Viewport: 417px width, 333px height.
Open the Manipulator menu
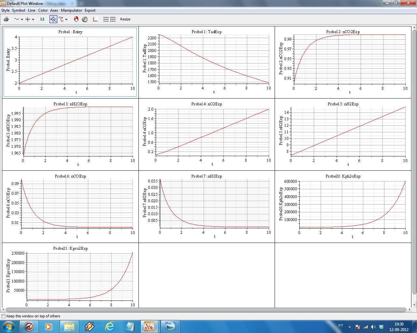click(x=71, y=10)
